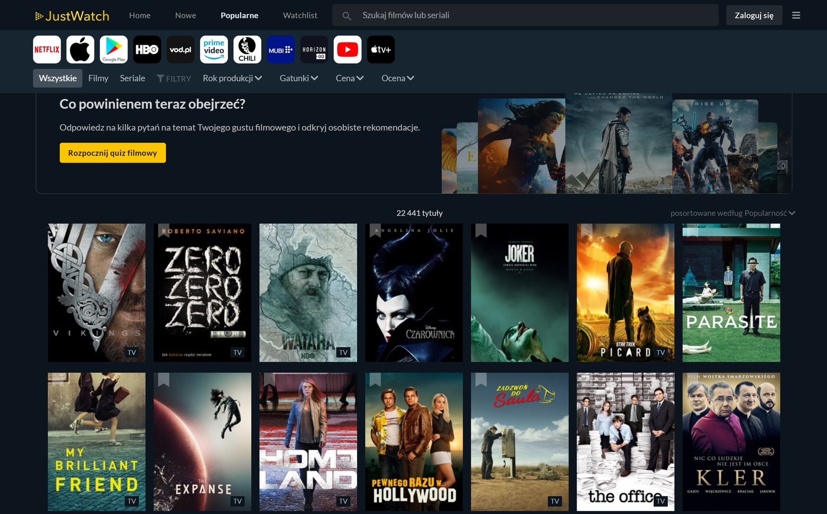Filter by vod.pl provider icon

pyautogui.click(x=181, y=49)
